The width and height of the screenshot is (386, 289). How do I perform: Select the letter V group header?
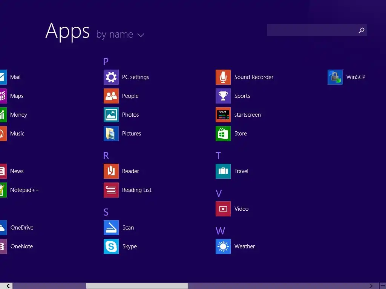[x=219, y=193]
